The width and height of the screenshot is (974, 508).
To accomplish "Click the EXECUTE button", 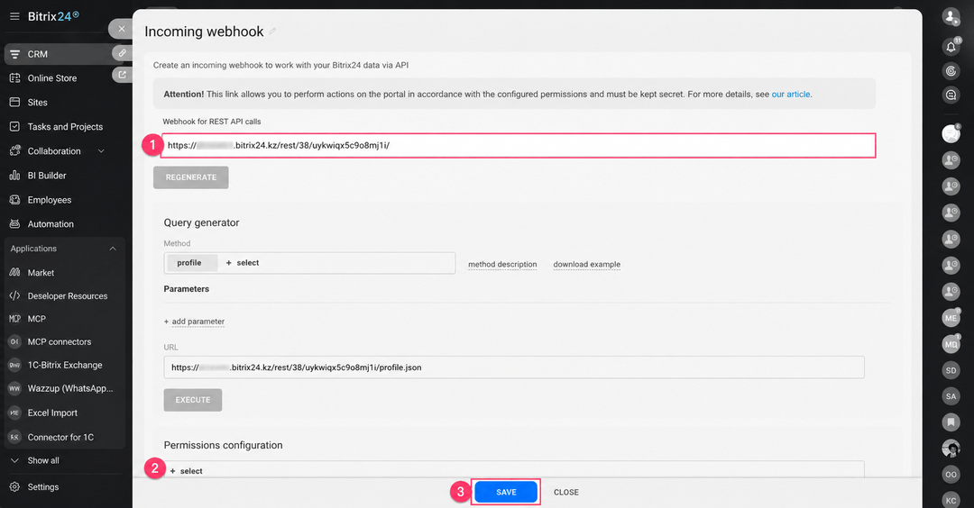I will (193, 400).
